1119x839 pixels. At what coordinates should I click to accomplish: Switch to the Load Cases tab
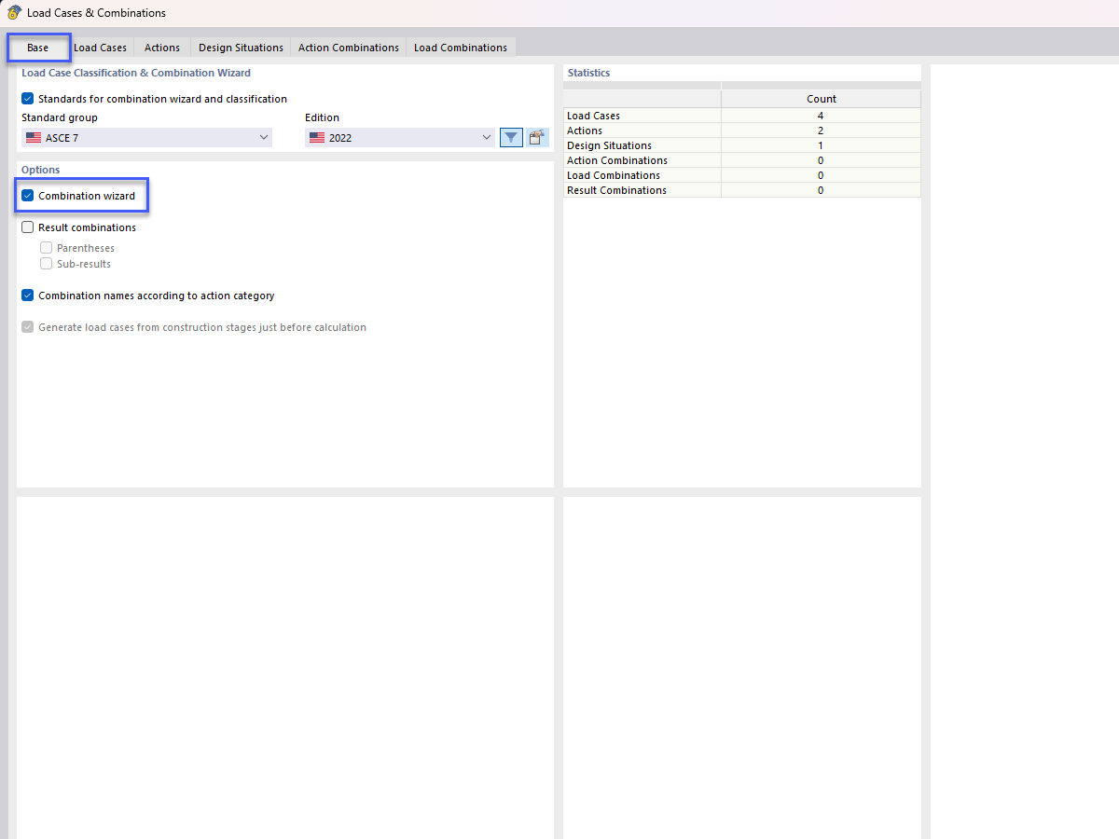click(x=100, y=47)
